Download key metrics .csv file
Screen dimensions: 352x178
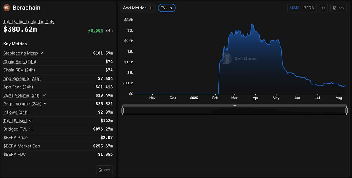click(x=104, y=170)
